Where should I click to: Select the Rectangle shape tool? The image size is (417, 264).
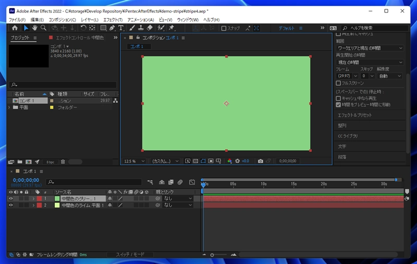tap(103, 28)
